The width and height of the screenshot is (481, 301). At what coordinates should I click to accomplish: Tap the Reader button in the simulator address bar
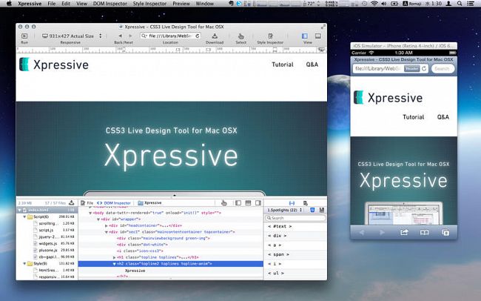(412, 68)
